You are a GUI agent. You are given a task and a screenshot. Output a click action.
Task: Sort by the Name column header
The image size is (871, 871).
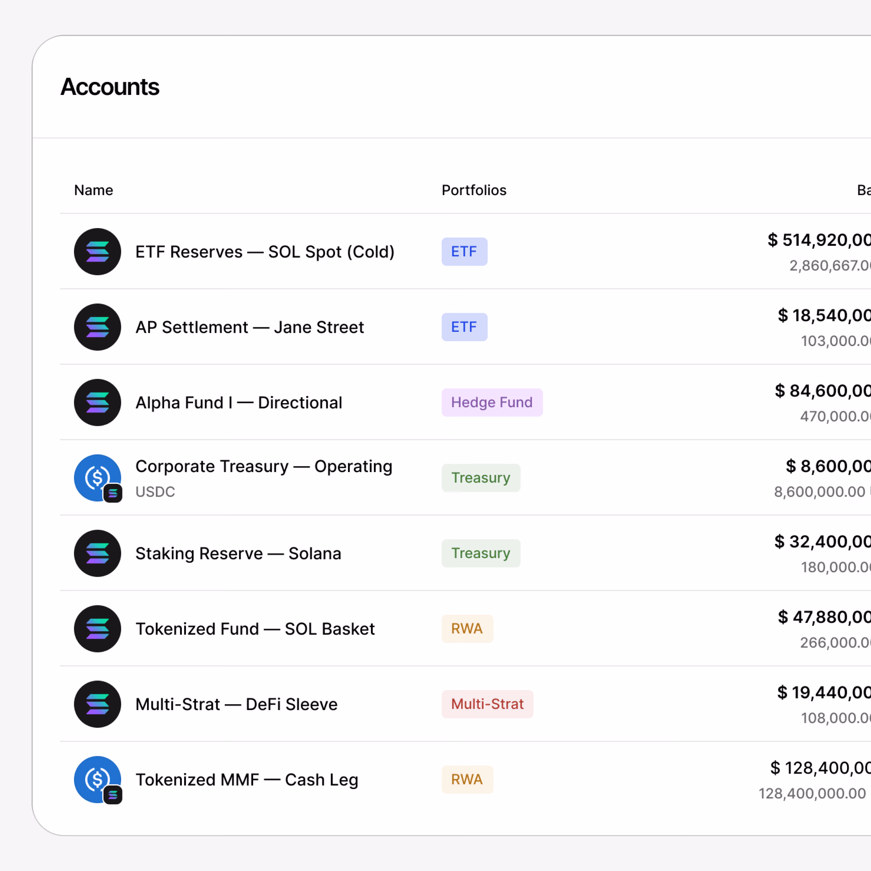pos(94,190)
